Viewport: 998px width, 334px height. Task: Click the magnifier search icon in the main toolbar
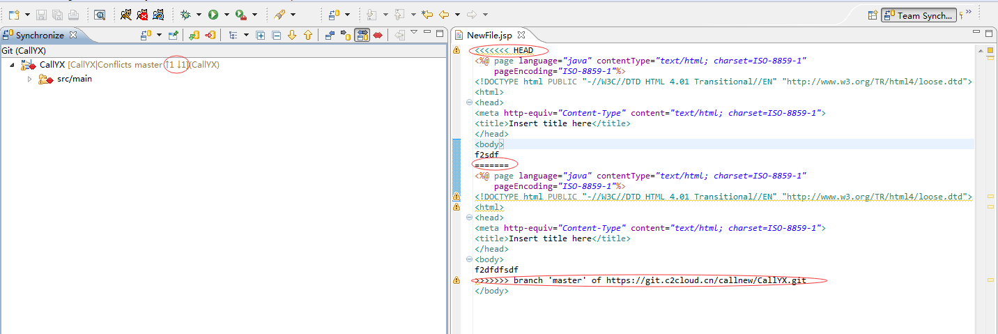point(100,14)
